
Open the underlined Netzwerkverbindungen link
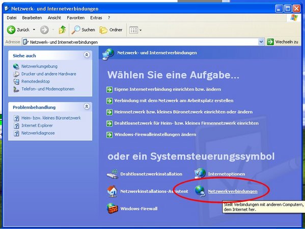pos(233,191)
